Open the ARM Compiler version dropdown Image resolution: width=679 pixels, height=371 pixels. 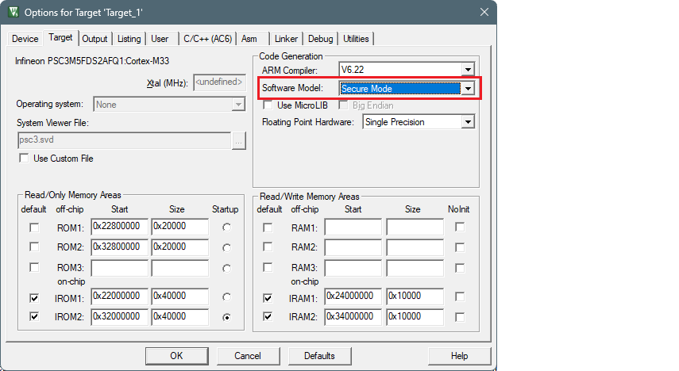click(468, 71)
